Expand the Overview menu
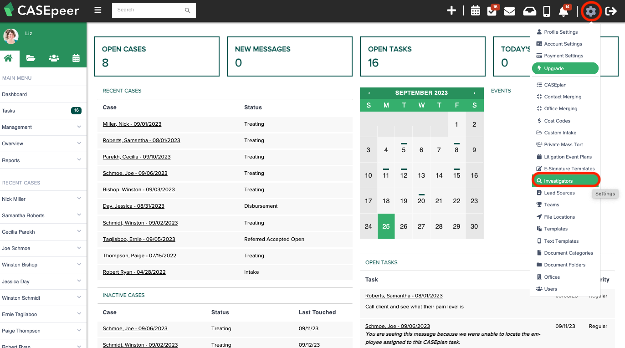Image resolution: width=625 pixels, height=348 pixels. [43, 143]
